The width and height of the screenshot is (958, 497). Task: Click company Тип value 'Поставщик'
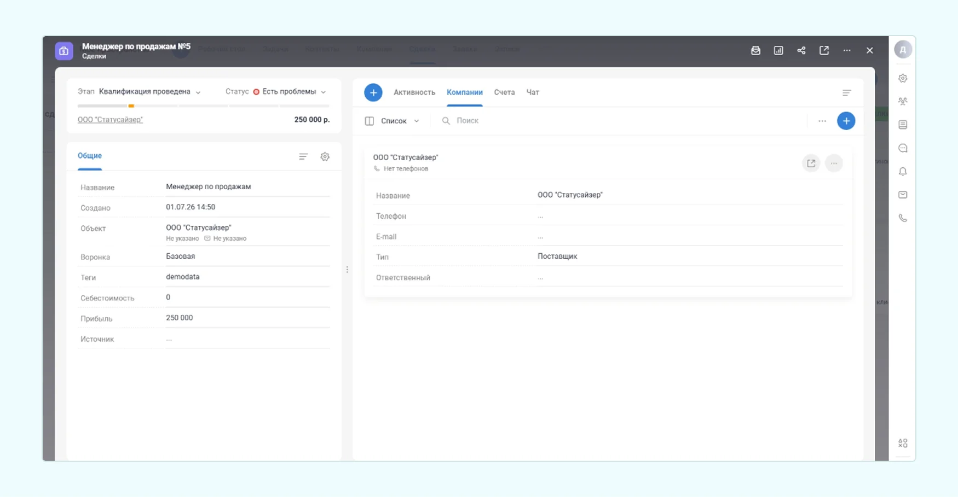tap(557, 256)
